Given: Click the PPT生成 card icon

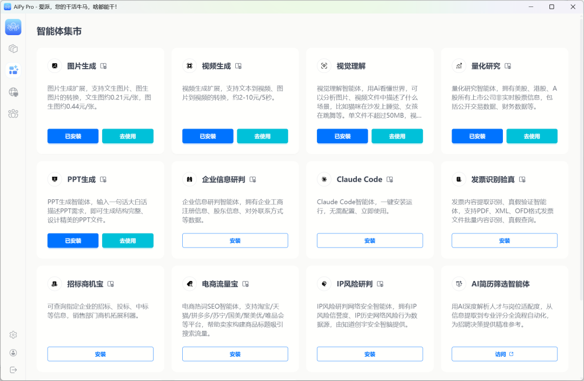Looking at the screenshot, I should point(55,179).
